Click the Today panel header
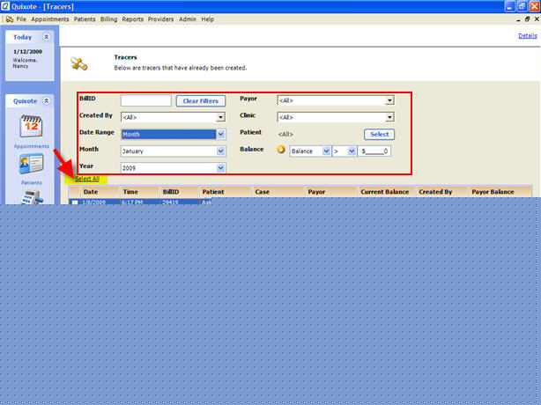541x405 pixels. [30, 37]
